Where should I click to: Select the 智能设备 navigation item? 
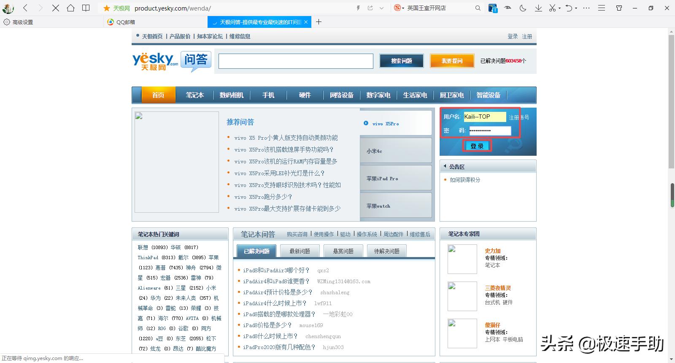(488, 95)
